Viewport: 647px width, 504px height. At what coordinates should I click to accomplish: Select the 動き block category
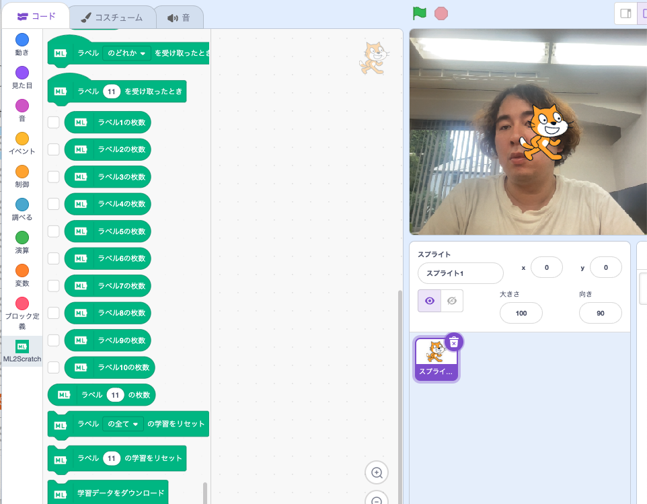click(22, 44)
